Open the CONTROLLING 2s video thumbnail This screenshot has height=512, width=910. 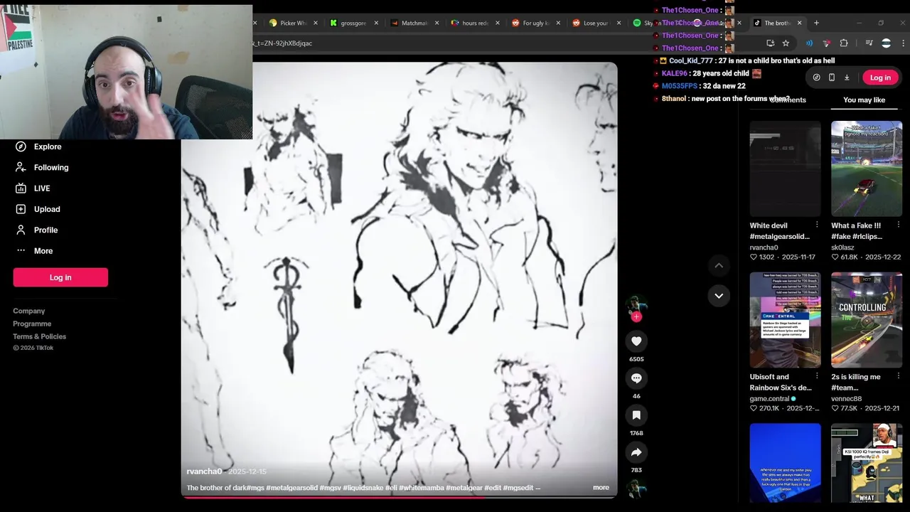pos(867,320)
